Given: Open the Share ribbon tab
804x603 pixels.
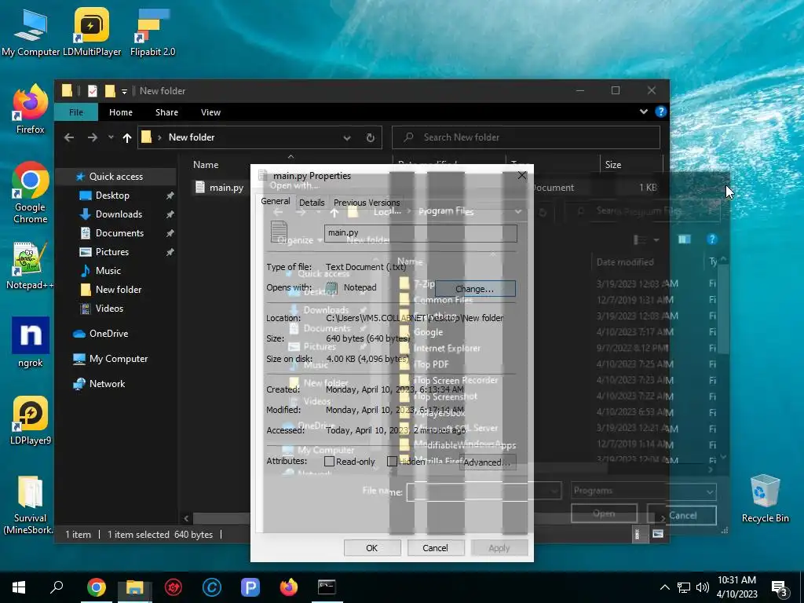Looking at the screenshot, I should 166,112.
